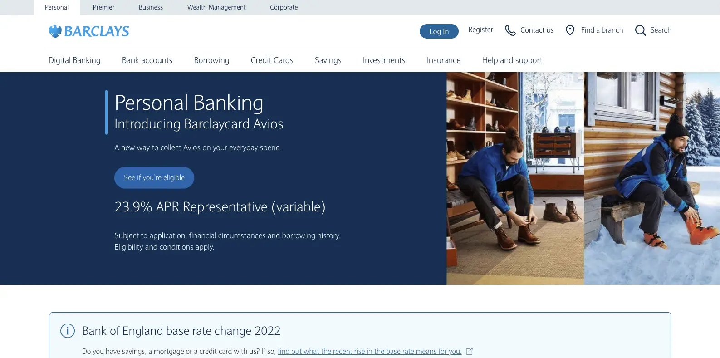This screenshot has height=358, width=720.
Task: Open the Business tab
Action: 151,7
